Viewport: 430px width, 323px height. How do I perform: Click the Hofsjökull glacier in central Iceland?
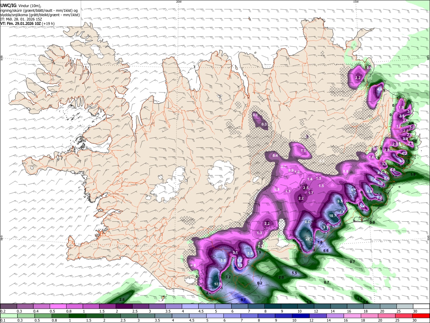[221, 174]
